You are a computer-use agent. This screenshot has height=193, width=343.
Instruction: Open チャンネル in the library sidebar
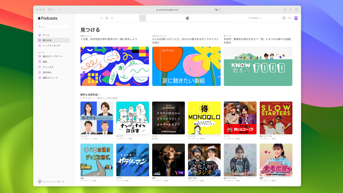[x=53, y=67]
